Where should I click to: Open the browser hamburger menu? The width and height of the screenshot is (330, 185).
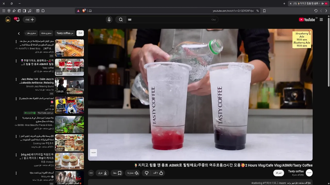4,11
